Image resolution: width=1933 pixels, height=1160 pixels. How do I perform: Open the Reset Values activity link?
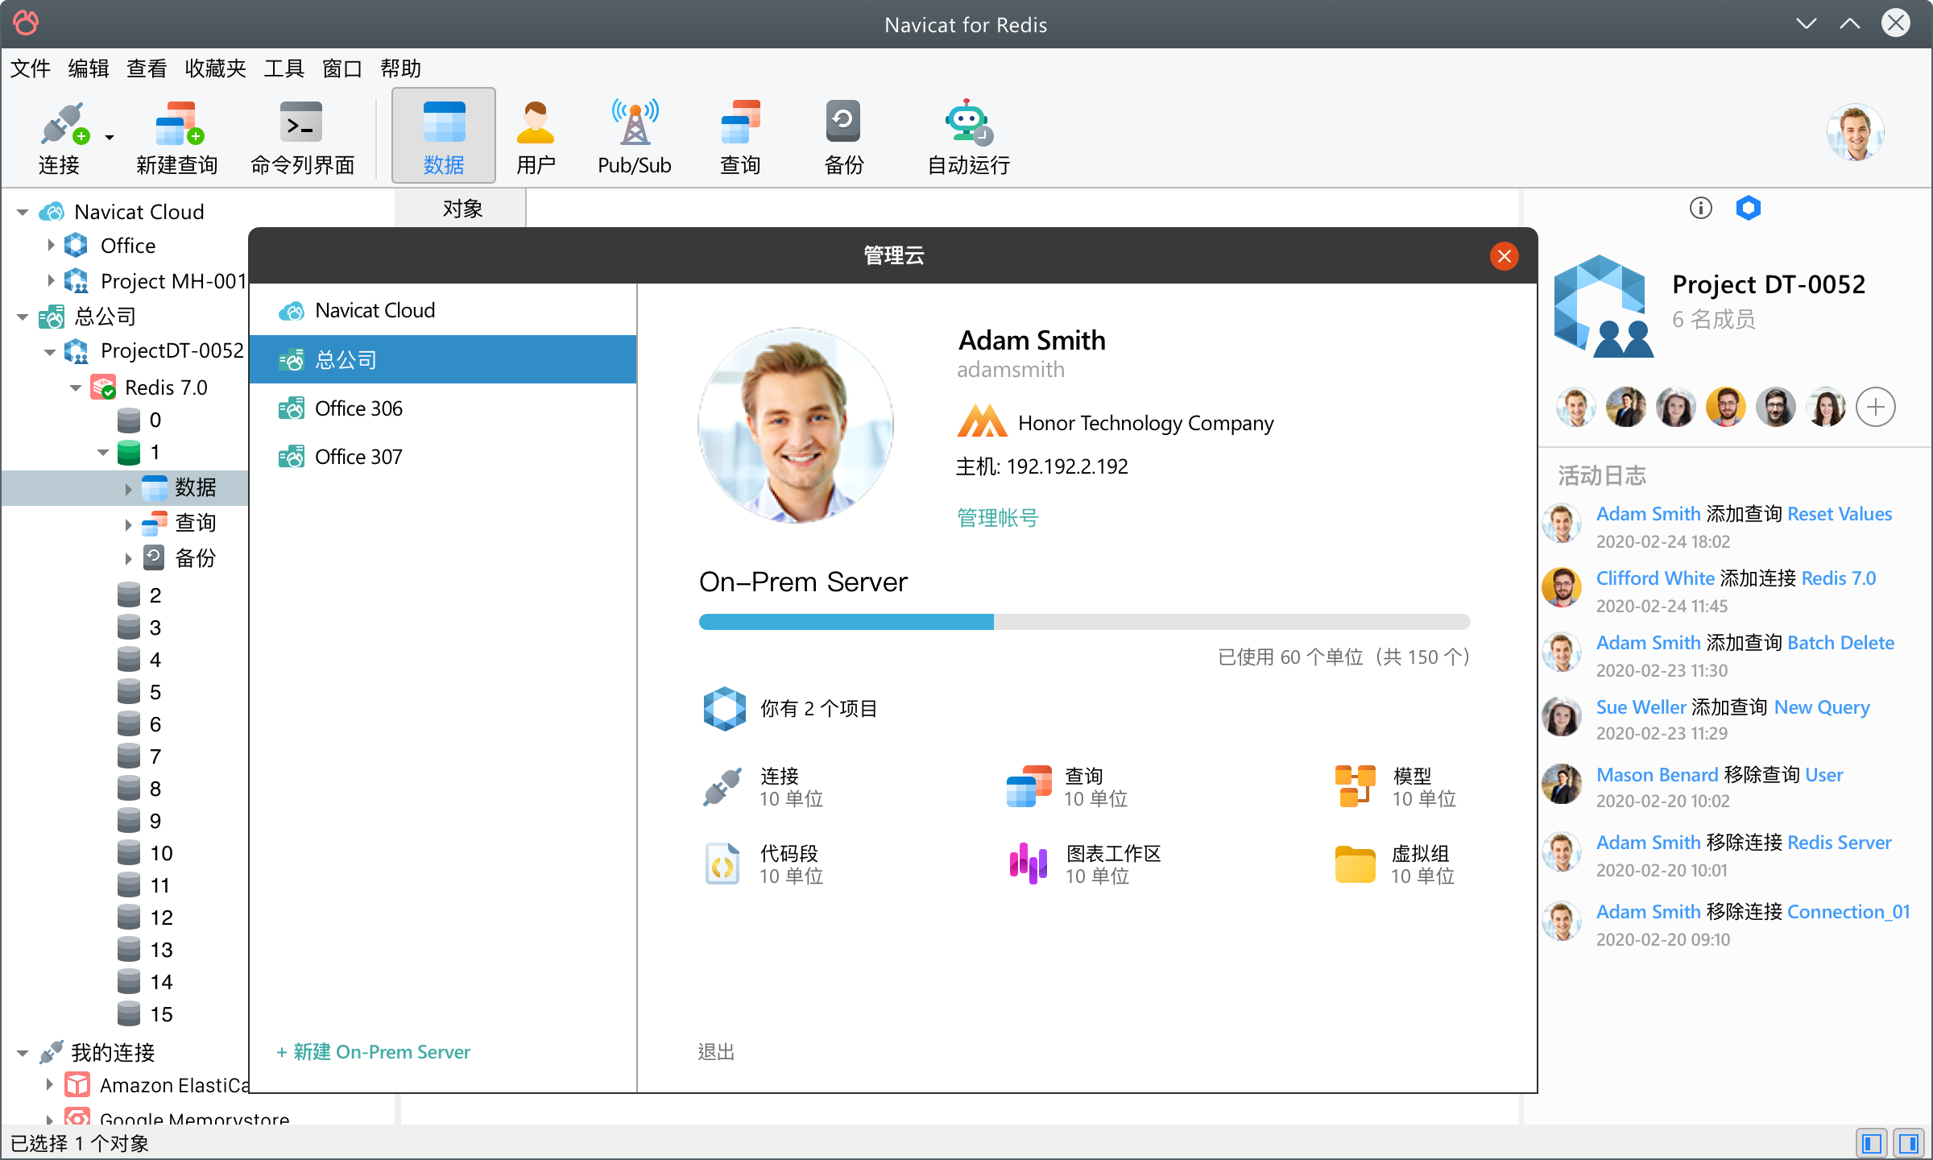click(1840, 514)
